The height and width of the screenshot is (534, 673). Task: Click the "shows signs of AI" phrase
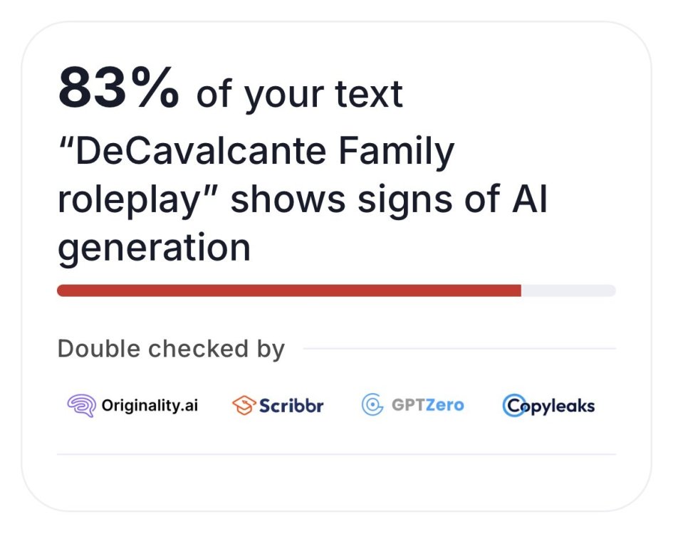point(389,201)
